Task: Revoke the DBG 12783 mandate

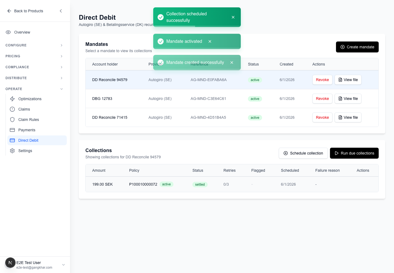Action: 322,99
